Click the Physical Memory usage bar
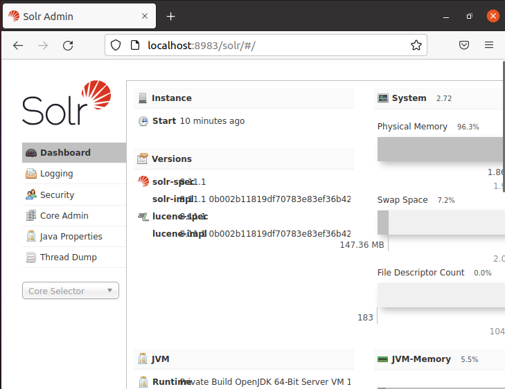Viewport: 505px width, 389px height. coord(440,150)
